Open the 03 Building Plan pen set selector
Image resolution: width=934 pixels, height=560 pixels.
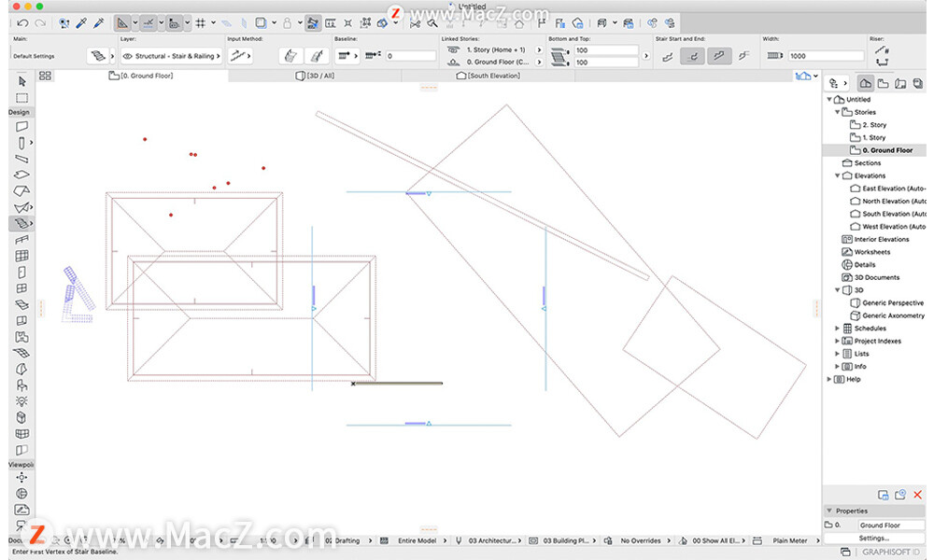563,540
